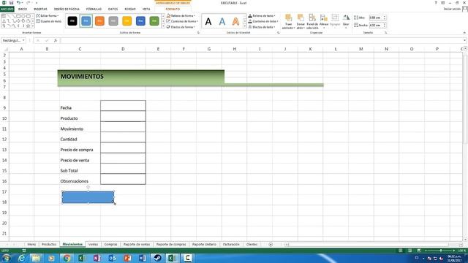Open Contorno de texto dropdown
The width and height of the screenshot is (468, 263).
click(263, 21)
